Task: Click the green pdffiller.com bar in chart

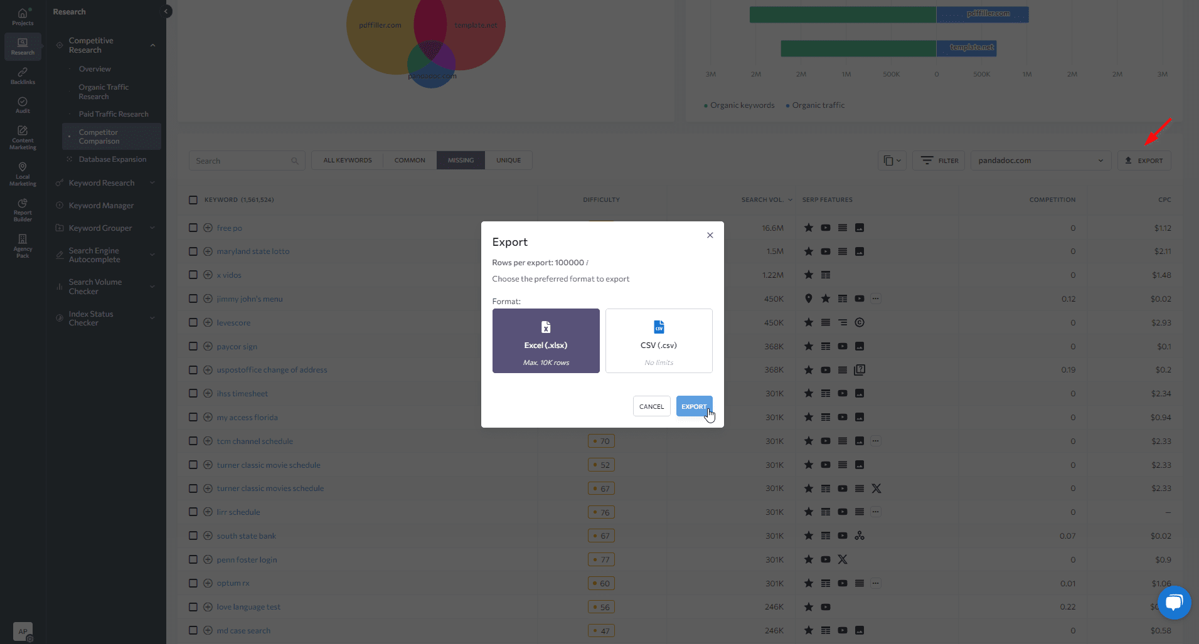Action: pos(843,14)
